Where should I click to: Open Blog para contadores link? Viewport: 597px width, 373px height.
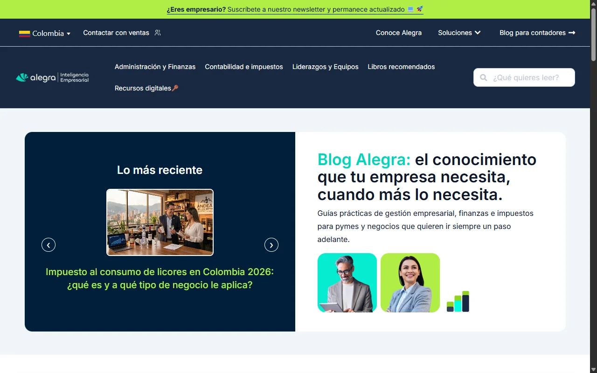(x=537, y=33)
